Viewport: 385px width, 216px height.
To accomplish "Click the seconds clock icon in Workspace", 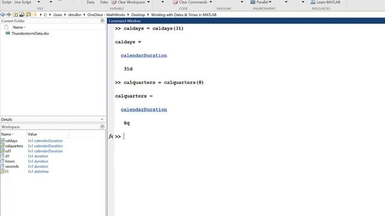I will [x=2, y=166].
